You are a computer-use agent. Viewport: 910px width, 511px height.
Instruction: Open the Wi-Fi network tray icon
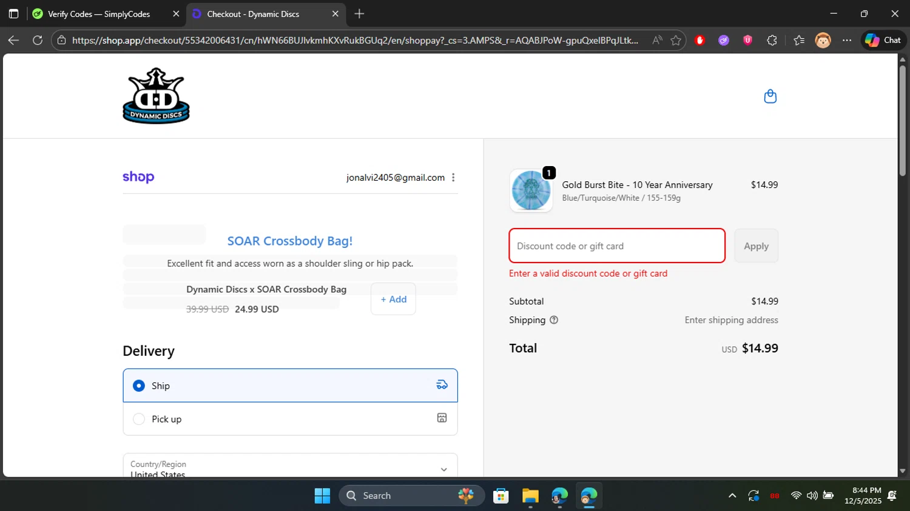pyautogui.click(x=796, y=496)
